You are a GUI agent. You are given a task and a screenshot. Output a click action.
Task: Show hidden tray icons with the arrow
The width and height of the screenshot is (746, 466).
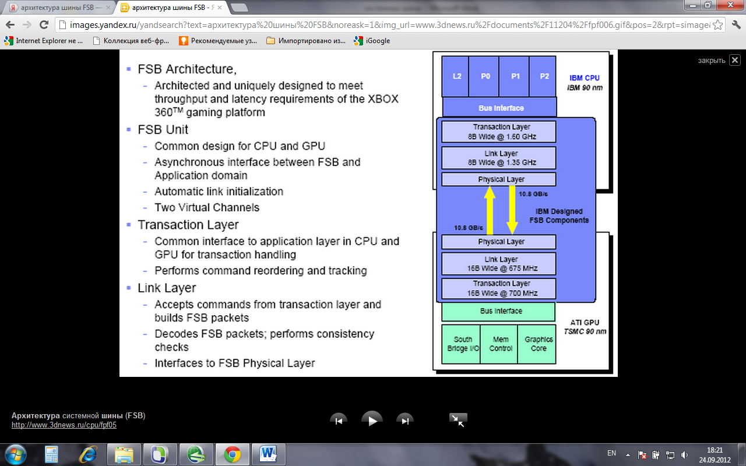(628, 454)
